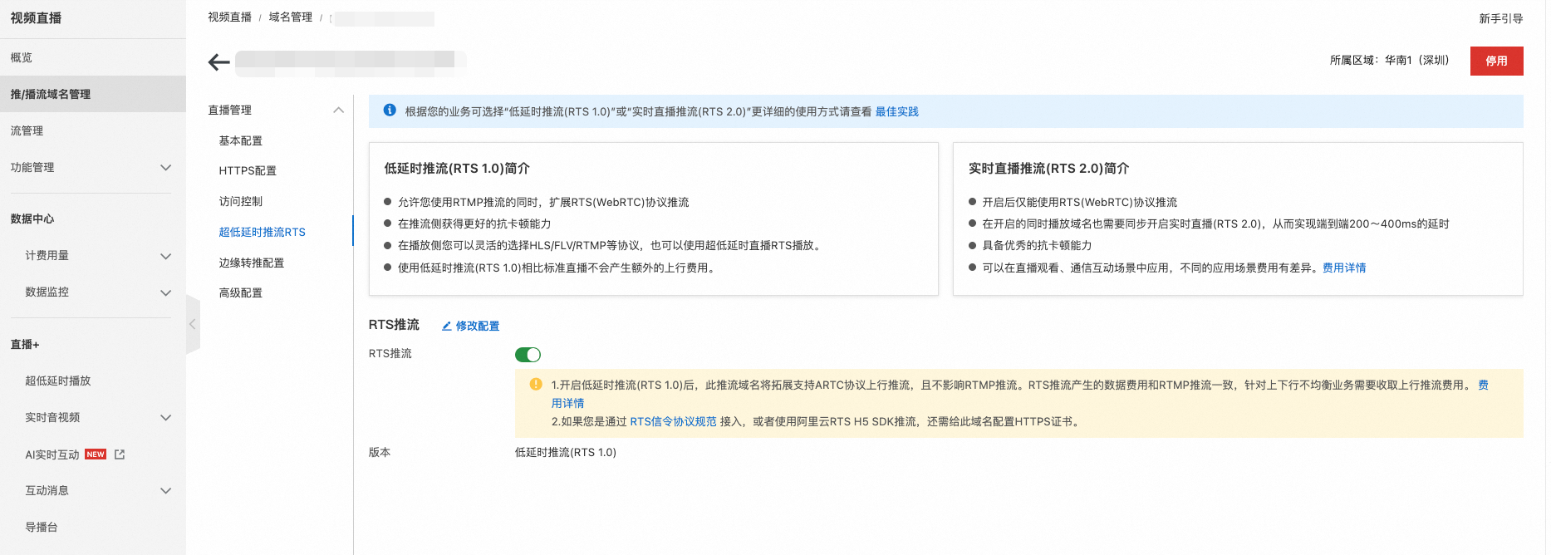Image resolution: width=1551 pixels, height=555 pixels.
Task: Click the back arrow icon
Action: (219, 62)
